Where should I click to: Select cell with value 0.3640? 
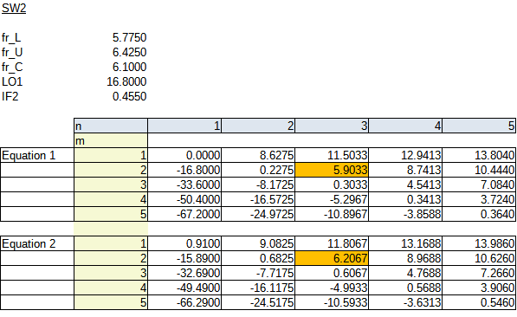click(x=479, y=214)
